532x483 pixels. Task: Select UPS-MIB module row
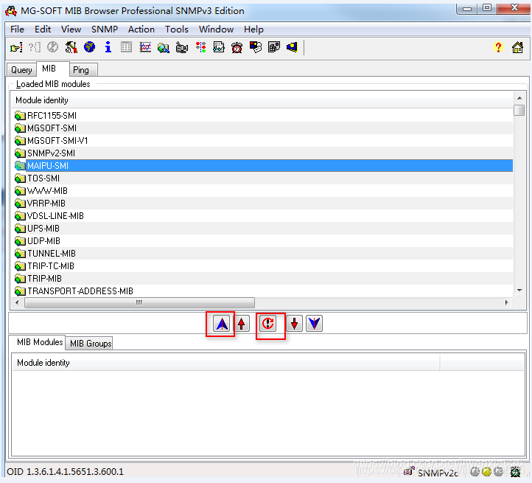click(263, 229)
